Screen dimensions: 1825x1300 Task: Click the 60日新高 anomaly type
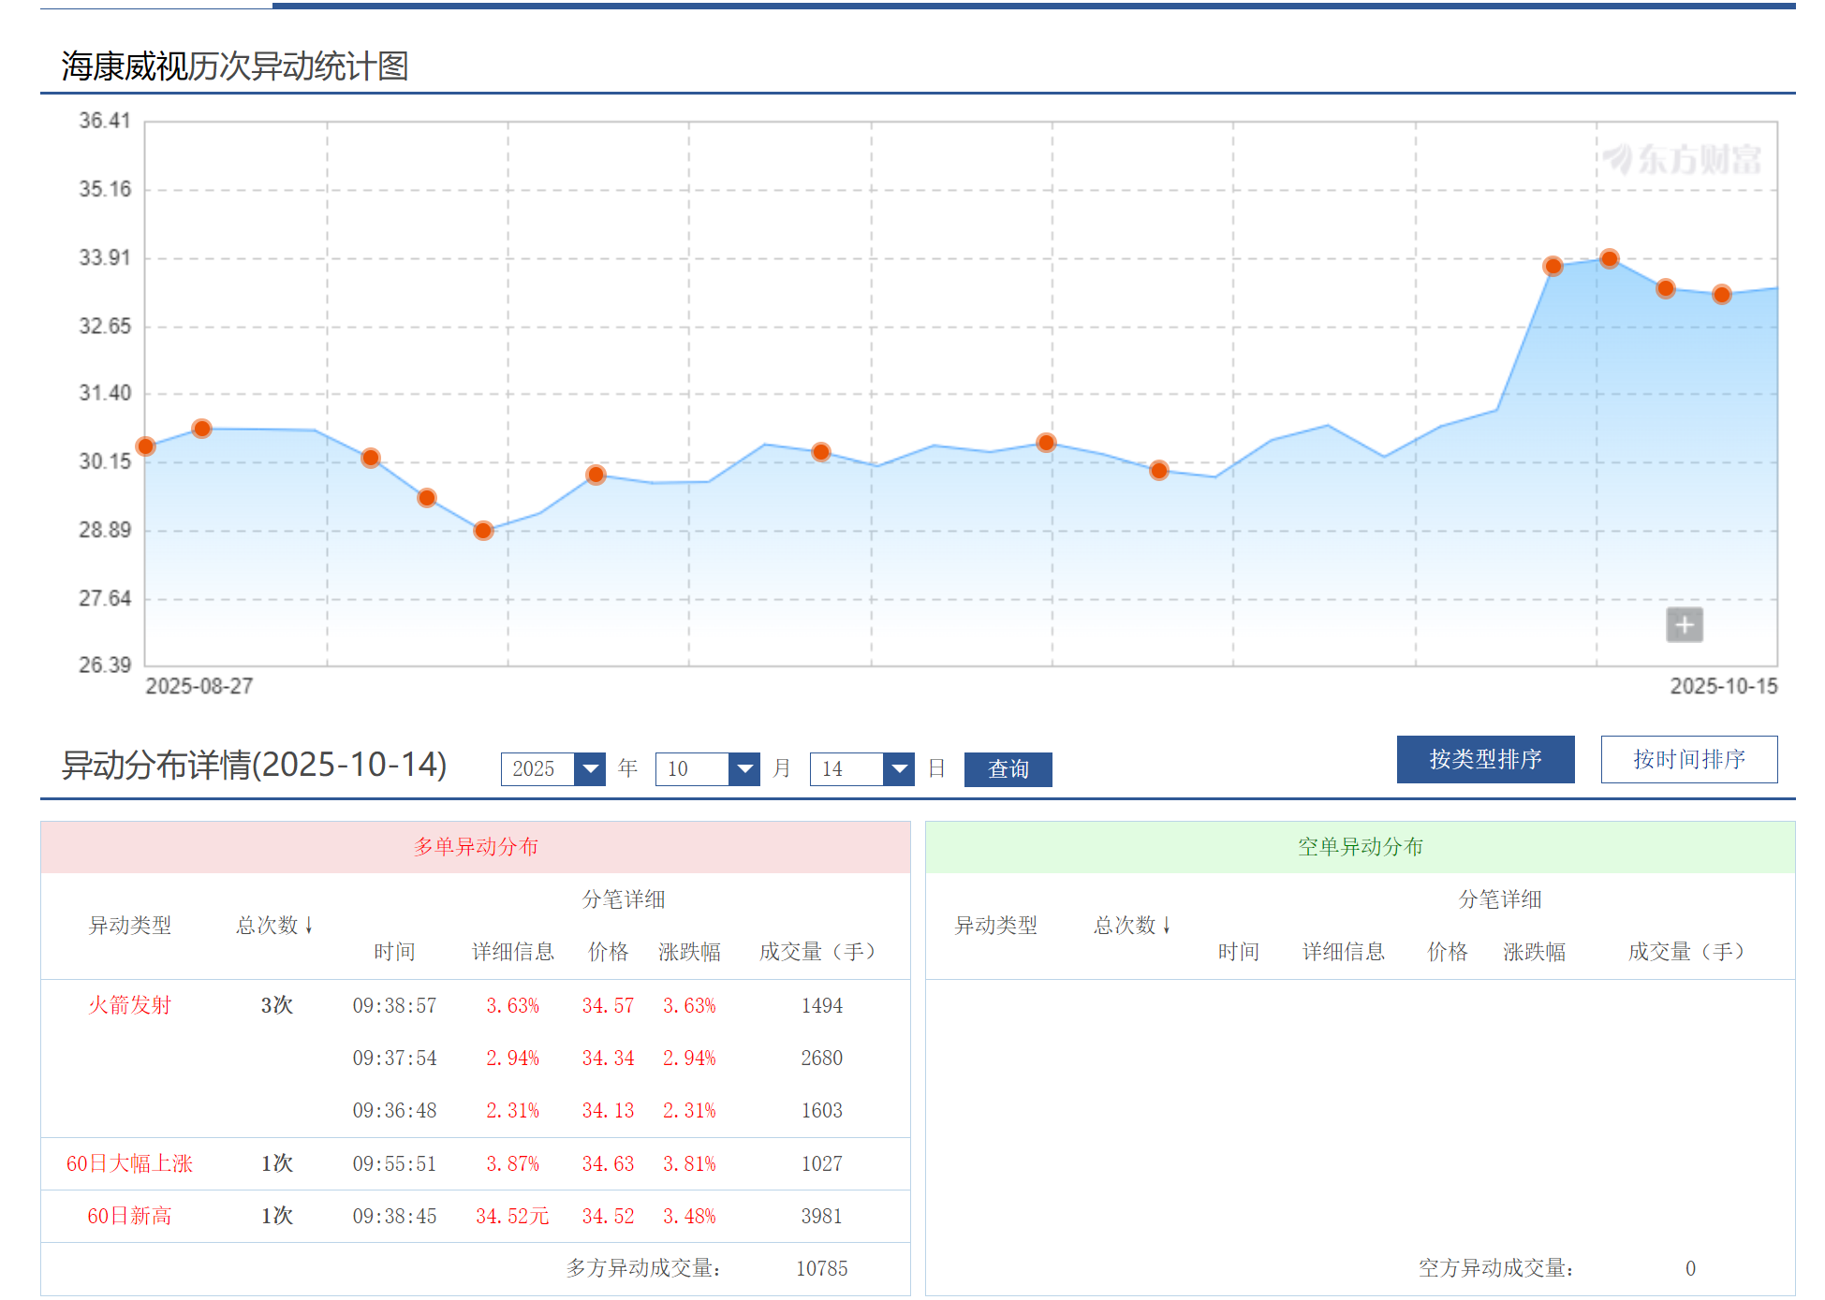[129, 1216]
